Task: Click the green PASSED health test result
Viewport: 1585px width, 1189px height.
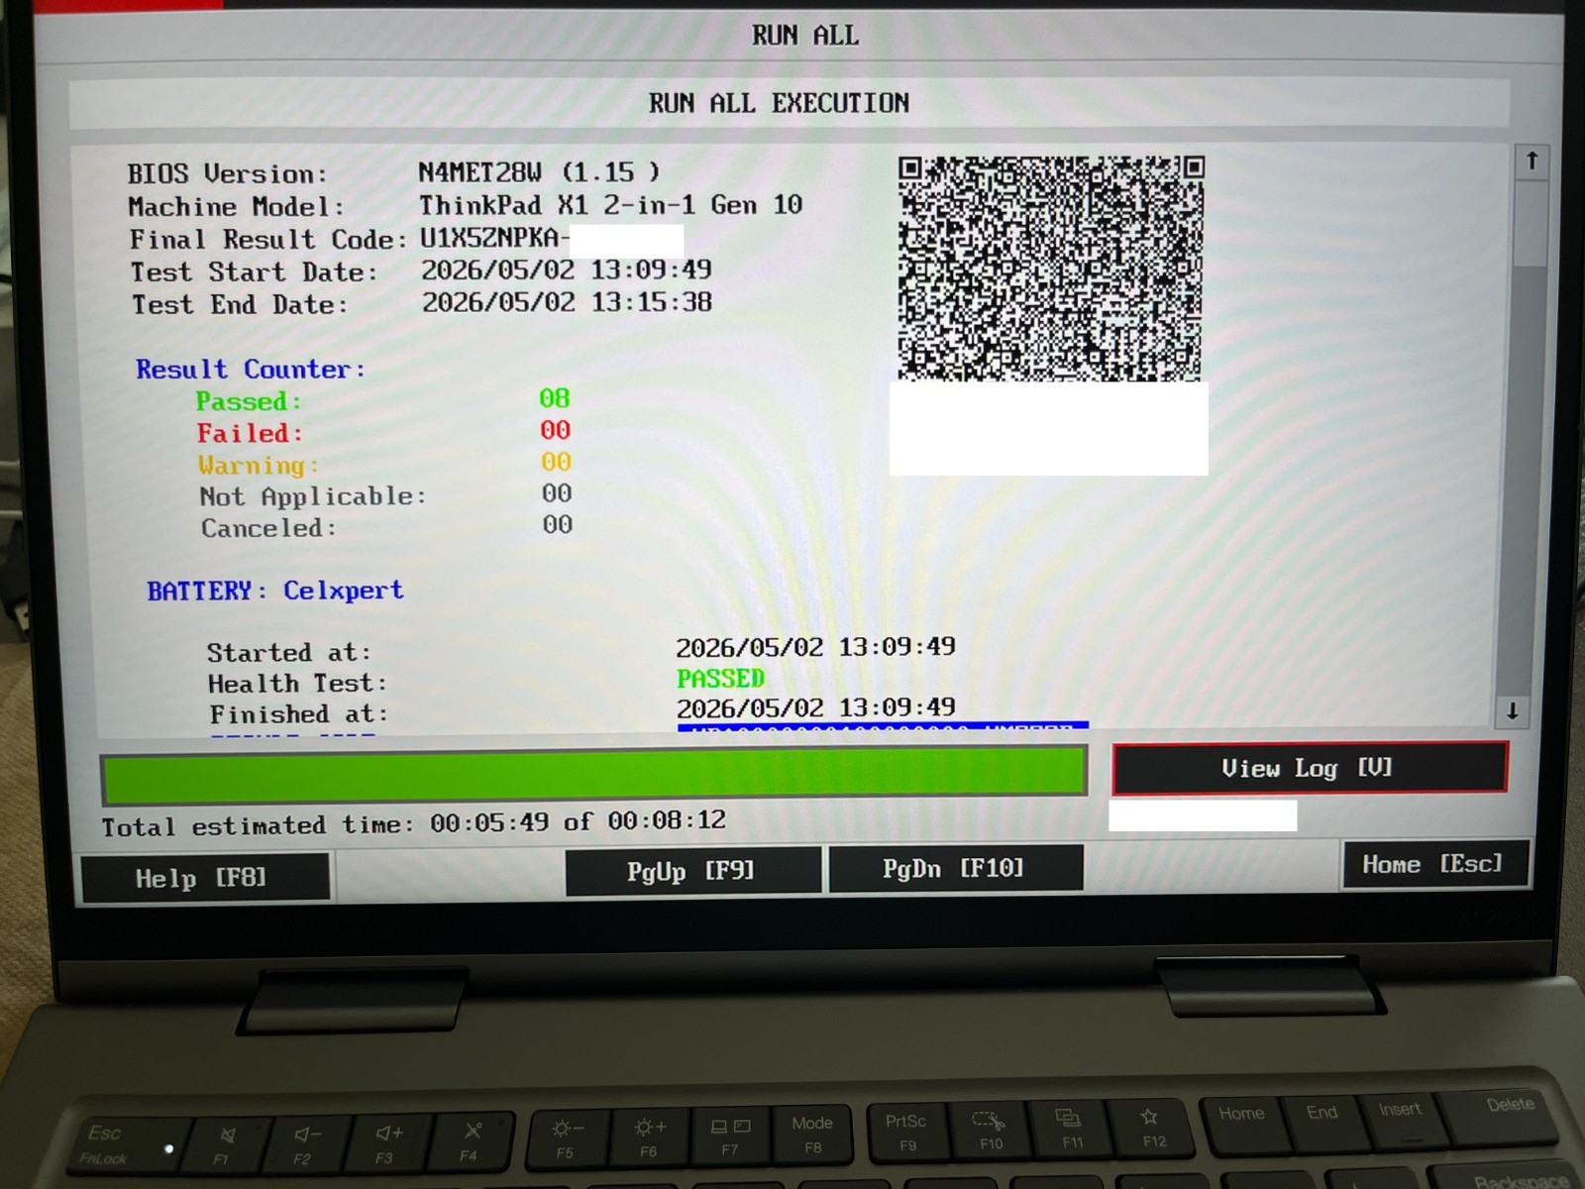Action: [720, 679]
